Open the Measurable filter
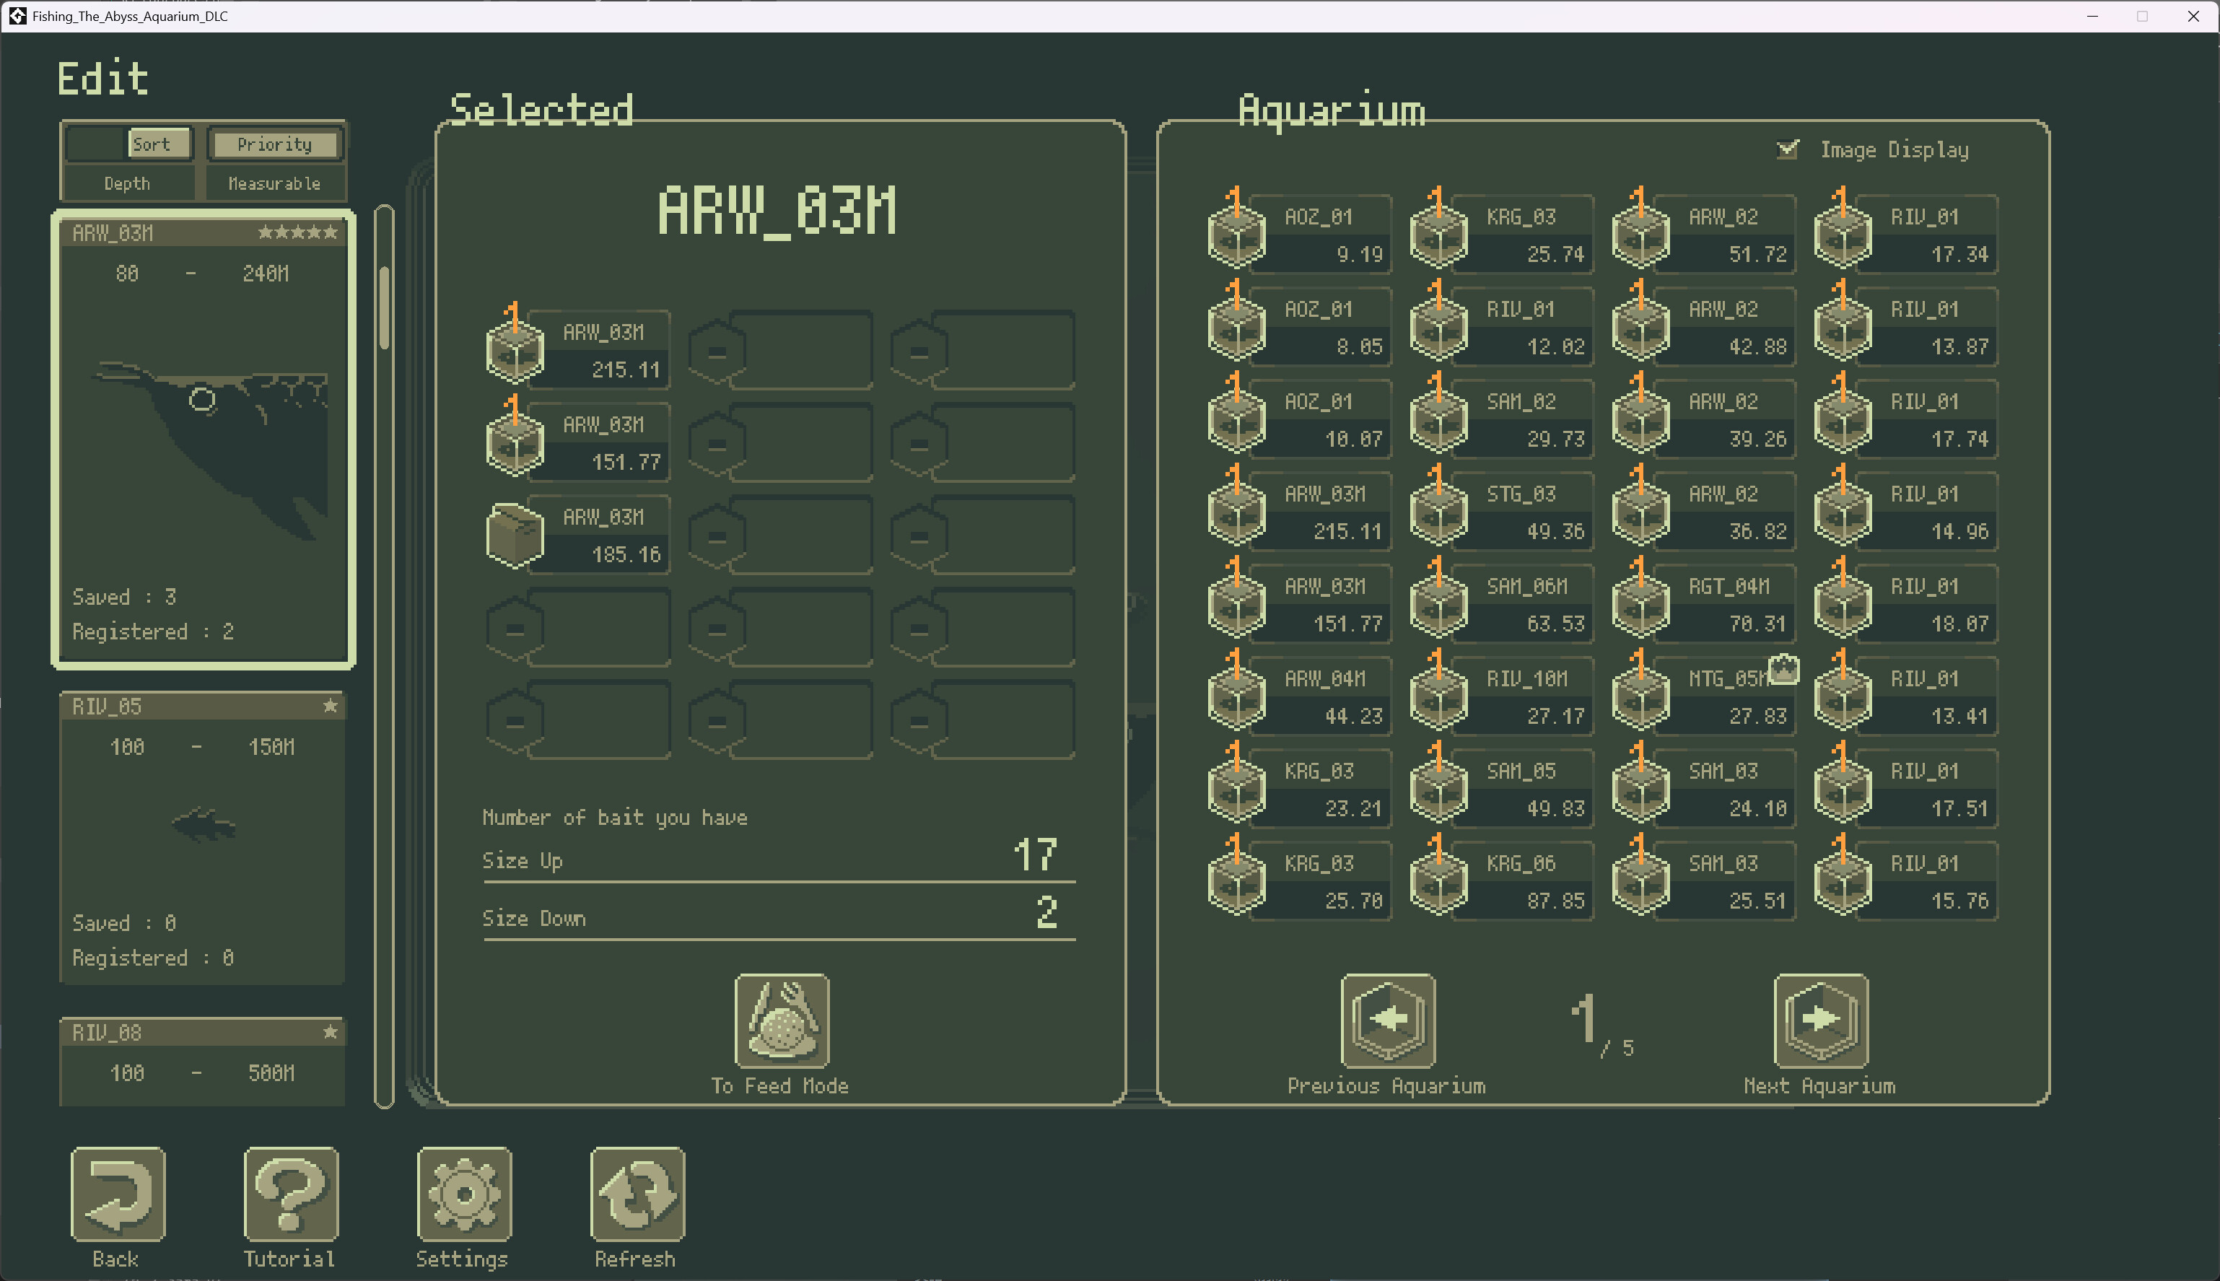This screenshot has height=1281, width=2220. (274, 183)
